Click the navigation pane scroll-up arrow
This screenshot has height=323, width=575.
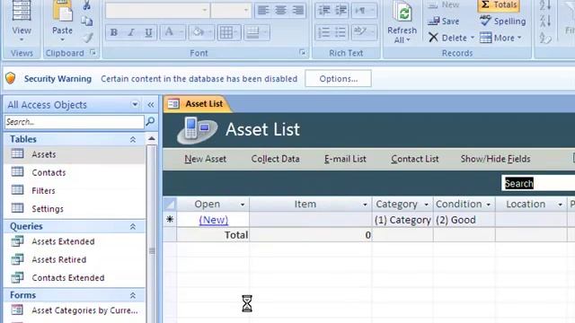pos(152,139)
